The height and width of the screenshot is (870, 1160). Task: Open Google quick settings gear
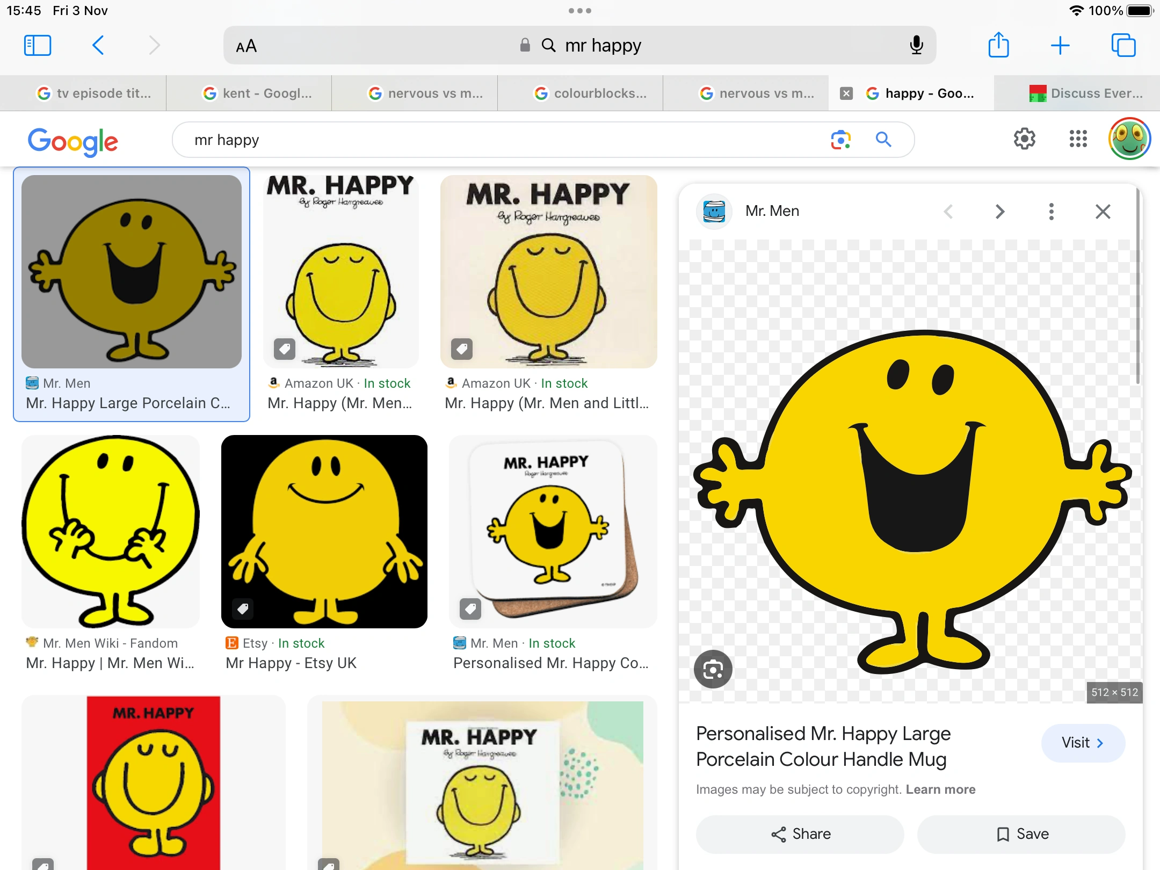pyautogui.click(x=1024, y=139)
